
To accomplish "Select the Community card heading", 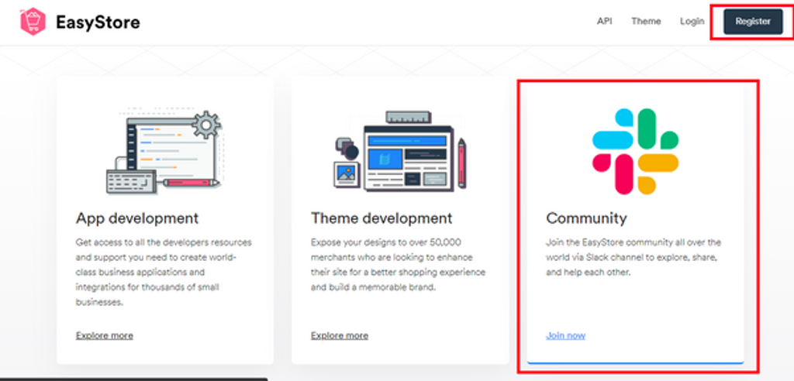I will pos(586,218).
